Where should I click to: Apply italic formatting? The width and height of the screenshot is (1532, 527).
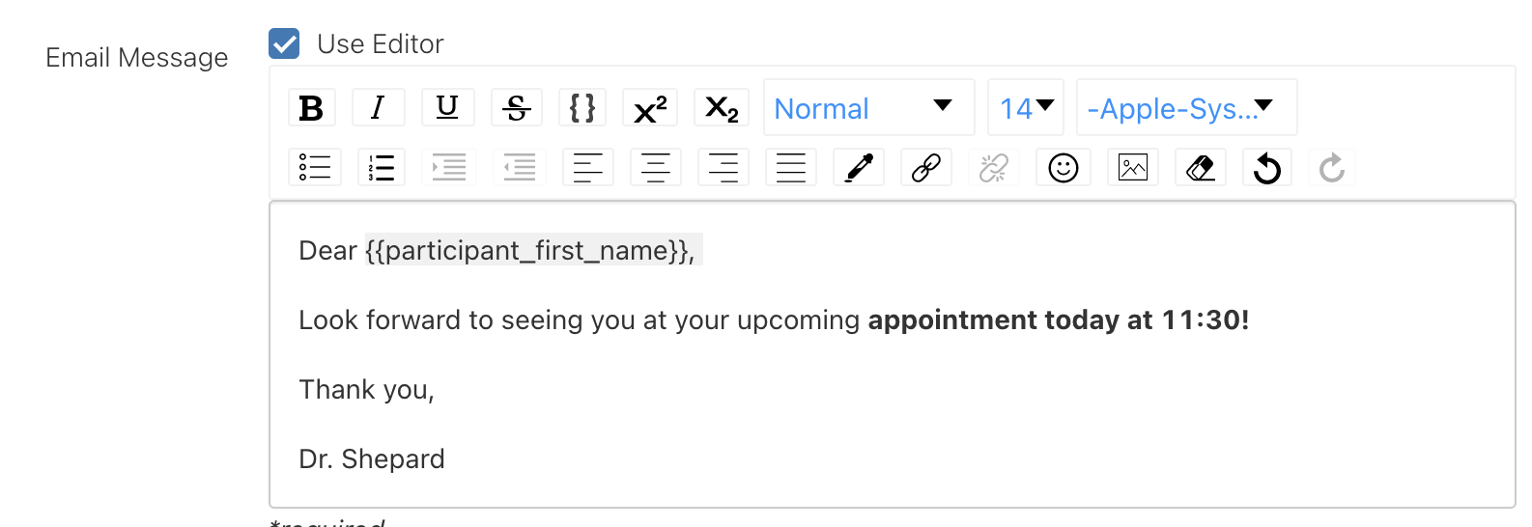[x=378, y=108]
